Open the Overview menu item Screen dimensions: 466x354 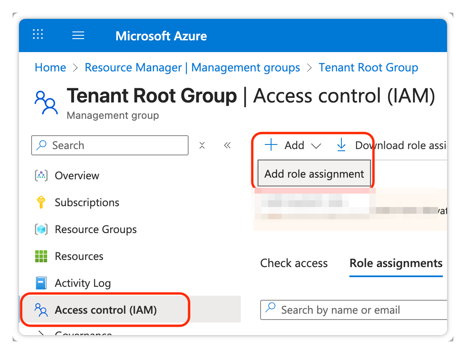point(77,176)
